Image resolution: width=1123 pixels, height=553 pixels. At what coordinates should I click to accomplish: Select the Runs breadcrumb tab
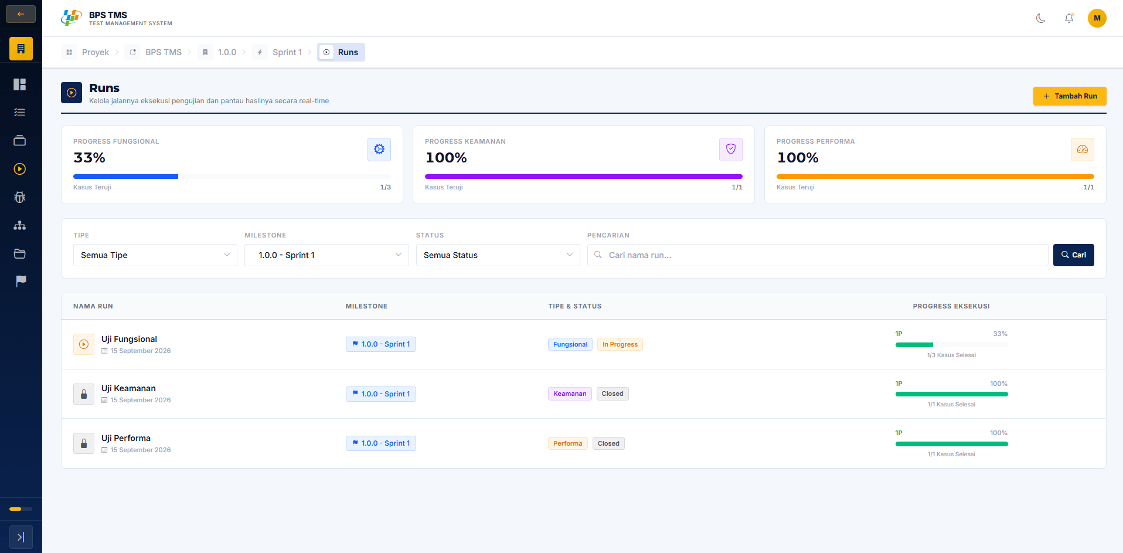click(x=341, y=52)
